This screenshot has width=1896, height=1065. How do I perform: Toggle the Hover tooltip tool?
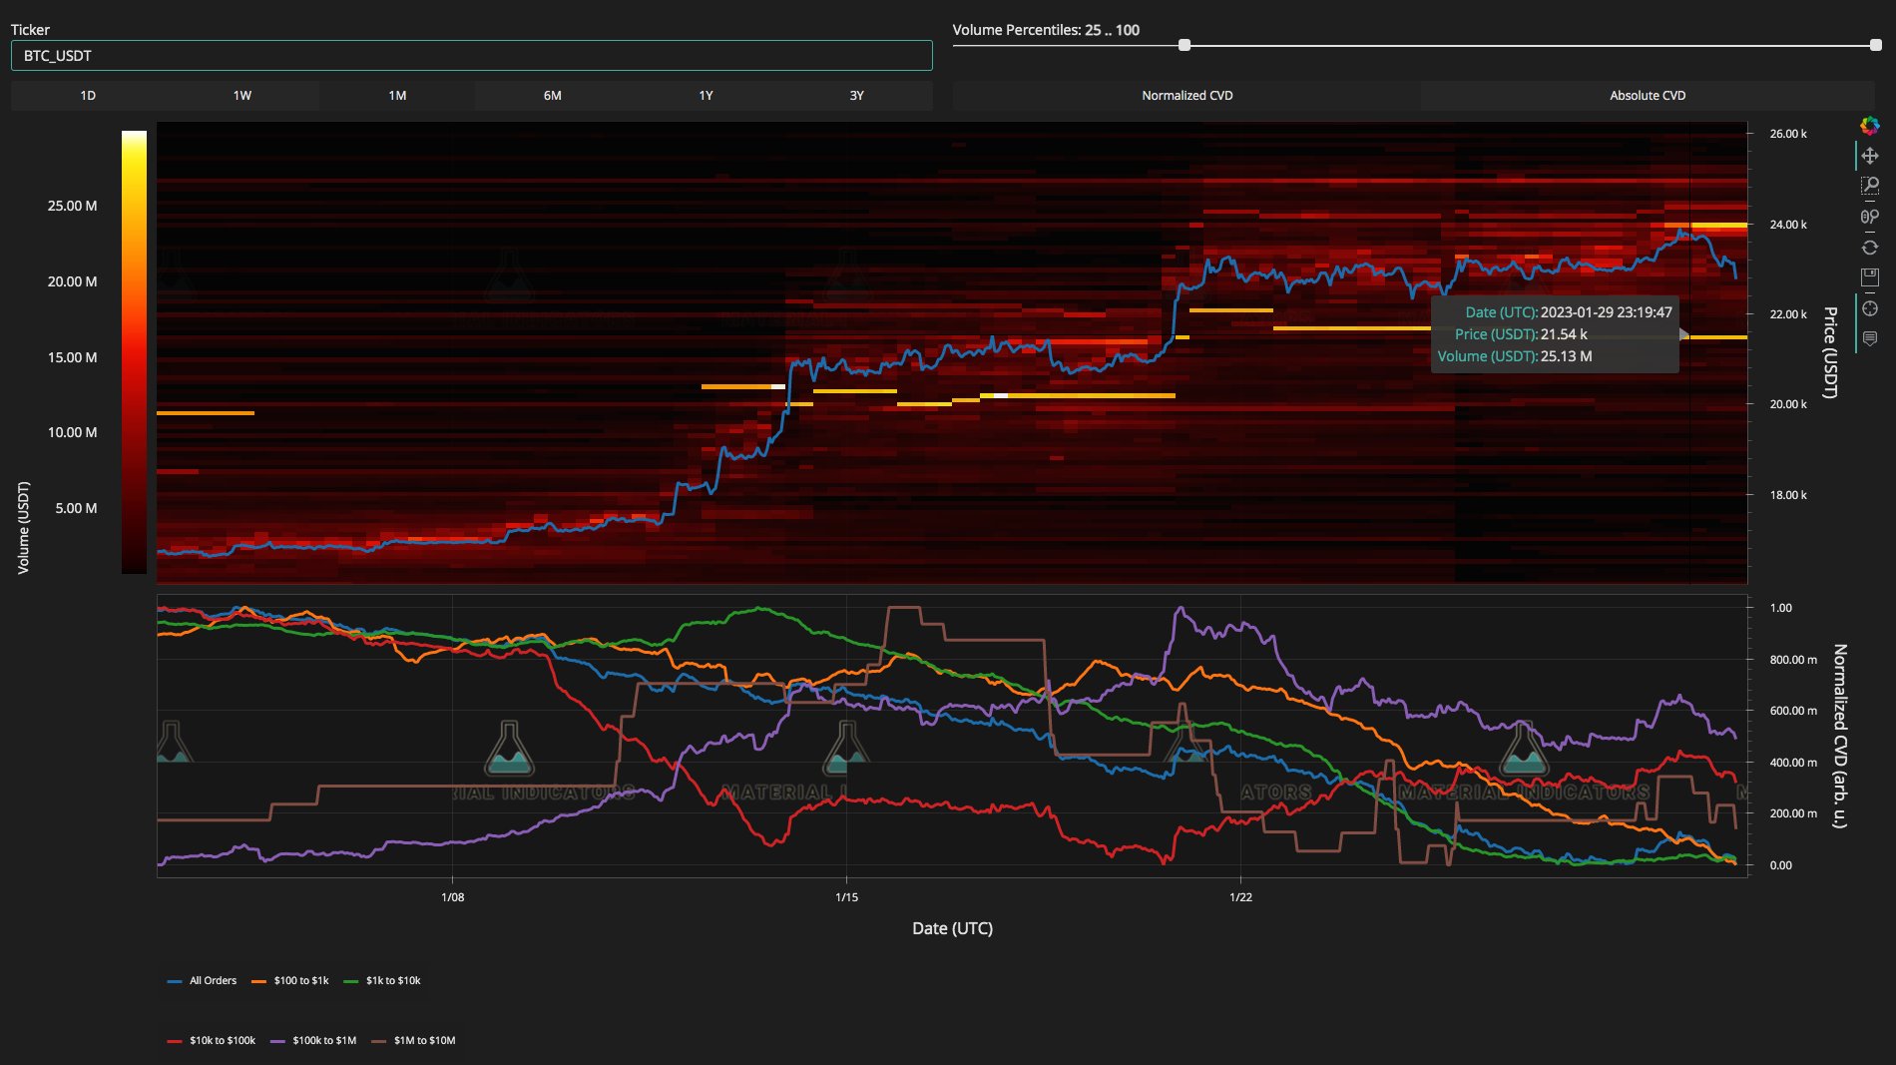[x=1870, y=338]
